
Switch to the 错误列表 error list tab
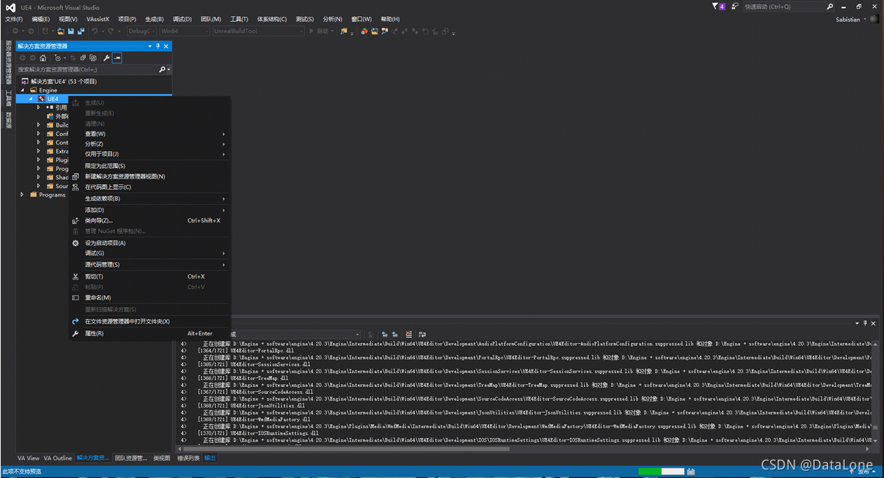pos(188,458)
